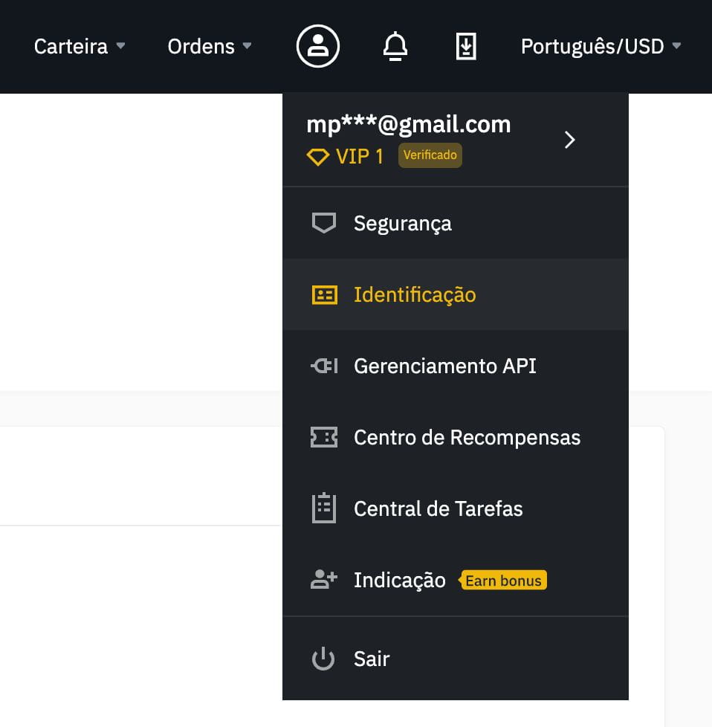The height and width of the screenshot is (727, 712).
Task: Expand account details with the chevron arrow
Action: pos(570,140)
